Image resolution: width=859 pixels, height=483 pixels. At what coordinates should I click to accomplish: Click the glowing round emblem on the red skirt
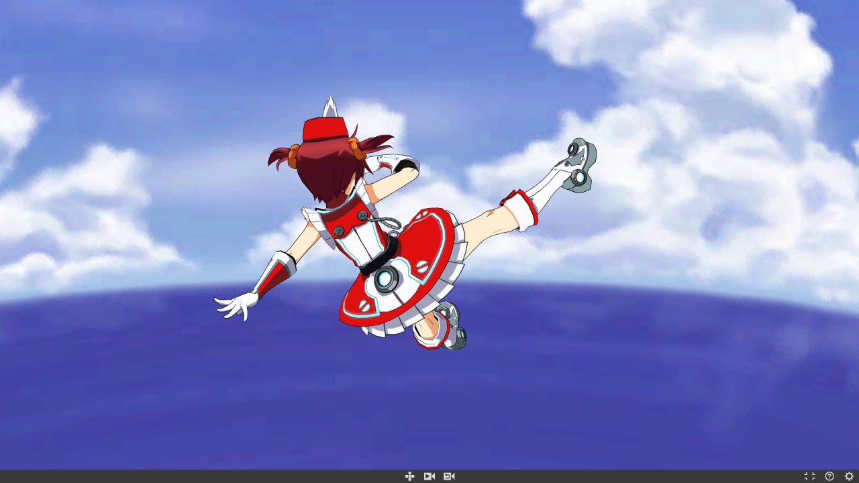(x=387, y=278)
